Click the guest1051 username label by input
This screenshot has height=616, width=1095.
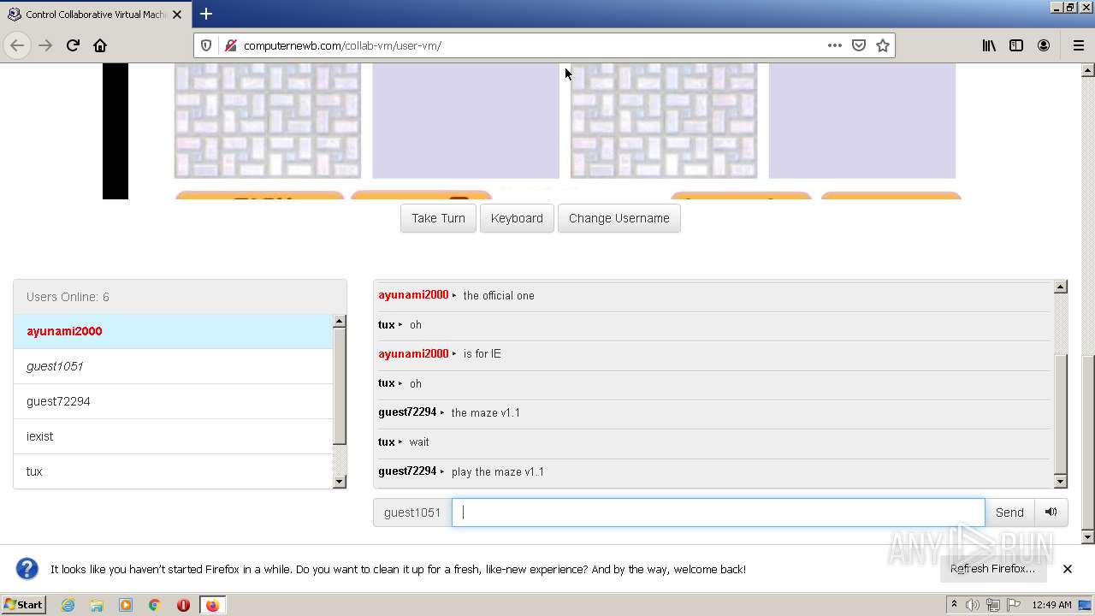(412, 512)
